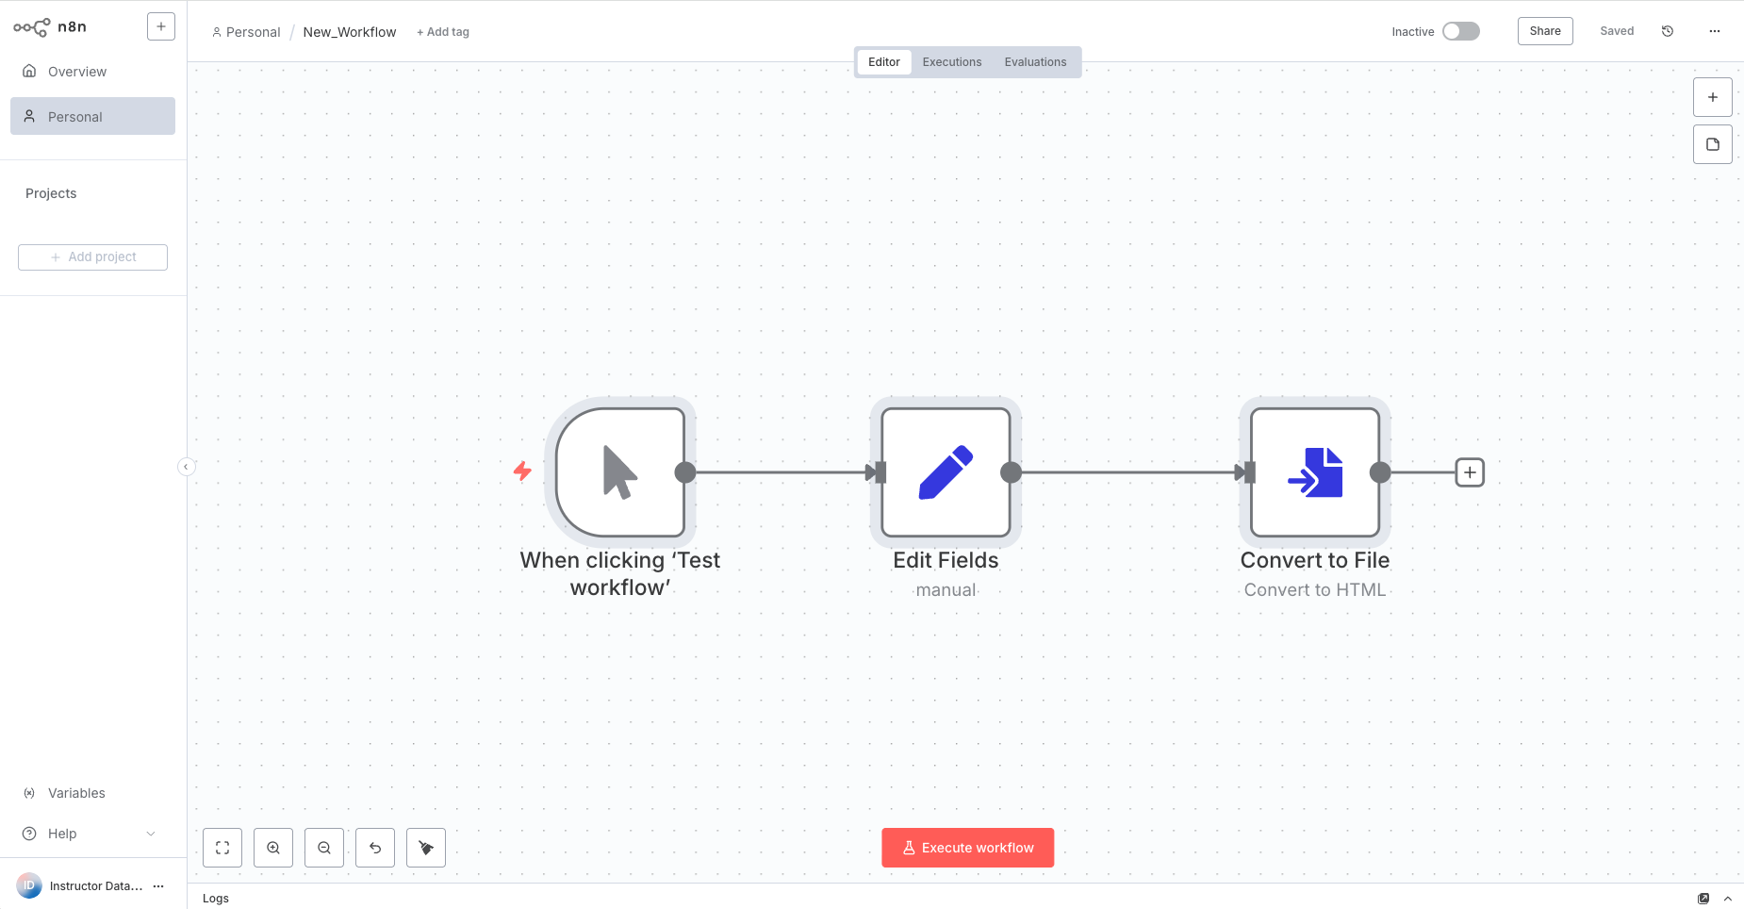Image resolution: width=1744 pixels, height=909 pixels.
Task: Open Variables in the sidebar
Action: (76, 793)
